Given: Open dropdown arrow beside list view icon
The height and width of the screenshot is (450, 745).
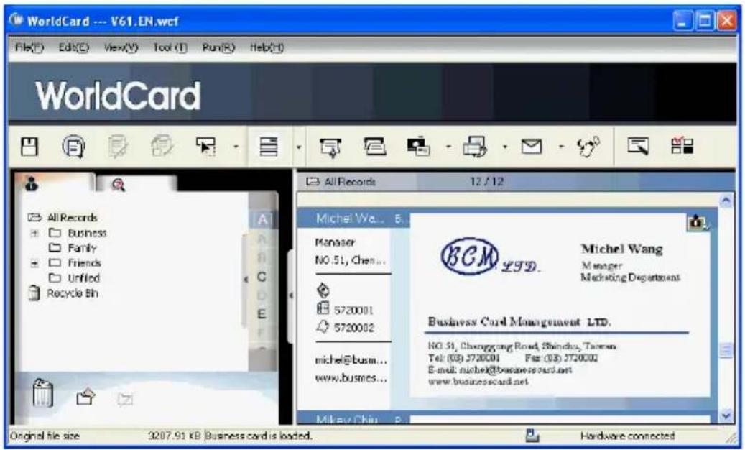Looking at the screenshot, I should point(299,147).
